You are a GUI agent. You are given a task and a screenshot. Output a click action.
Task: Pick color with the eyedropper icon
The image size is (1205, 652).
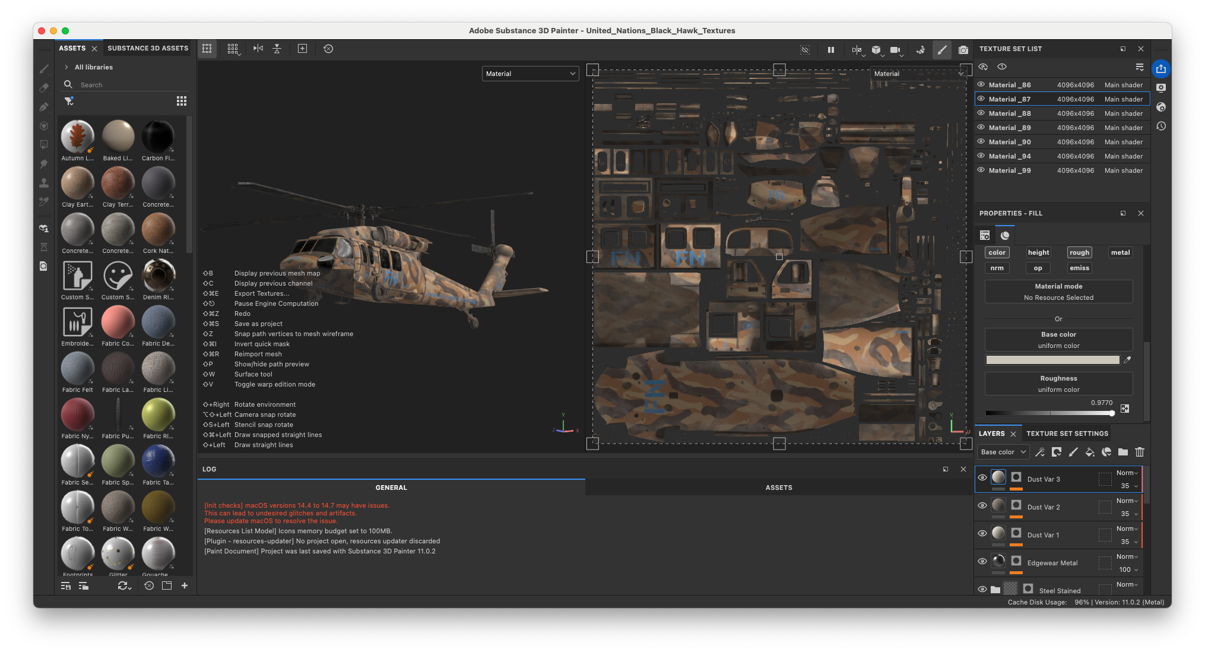(1127, 360)
